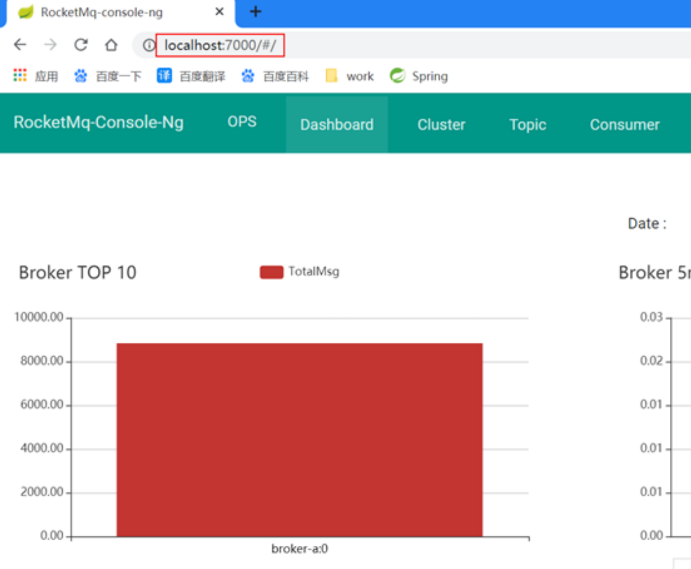View site information icon in address bar

click(149, 45)
